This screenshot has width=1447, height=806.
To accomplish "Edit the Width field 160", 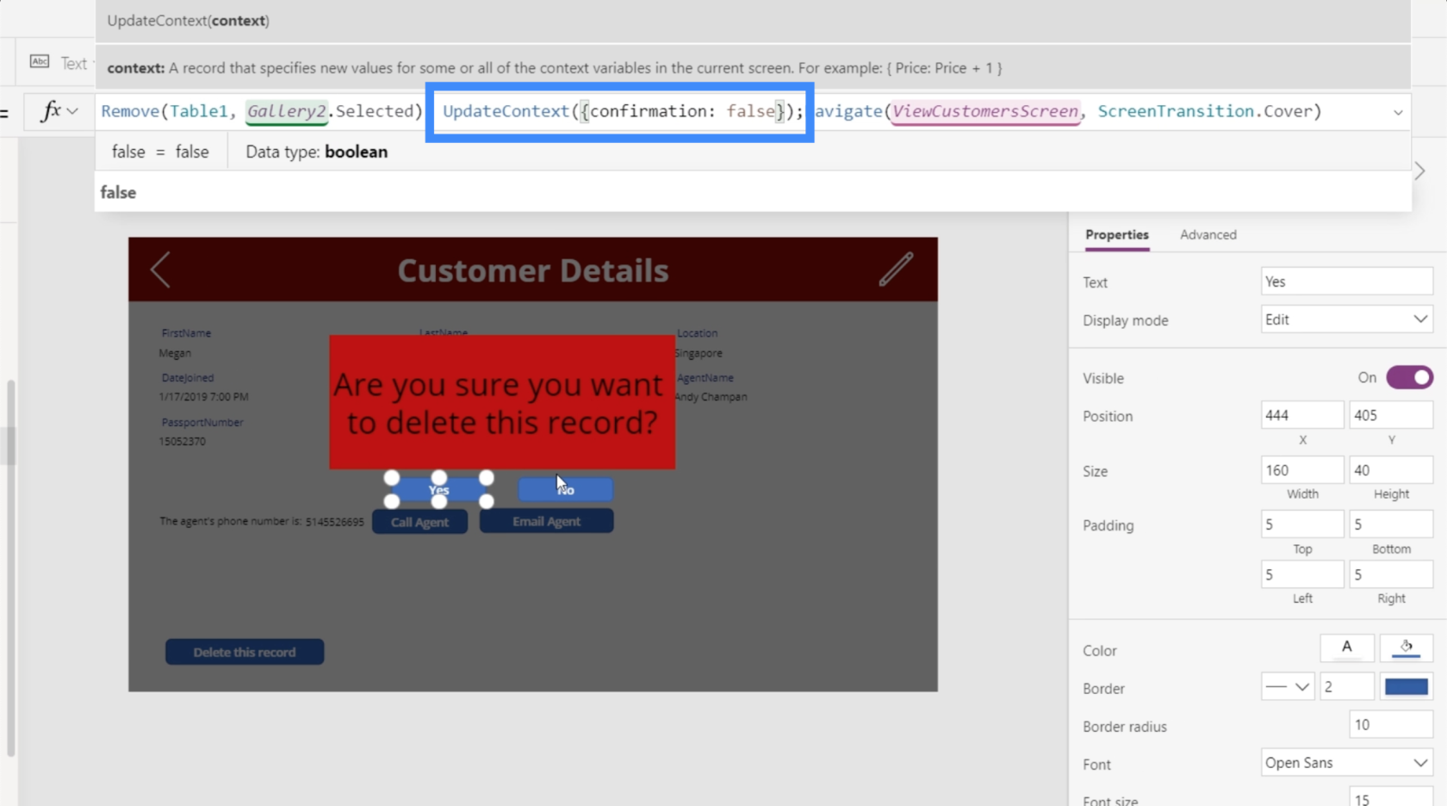I will click(1301, 470).
